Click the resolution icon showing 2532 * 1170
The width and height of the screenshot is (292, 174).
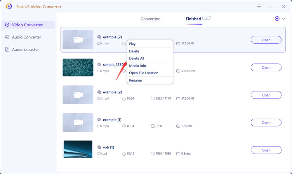tap(153, 98)
